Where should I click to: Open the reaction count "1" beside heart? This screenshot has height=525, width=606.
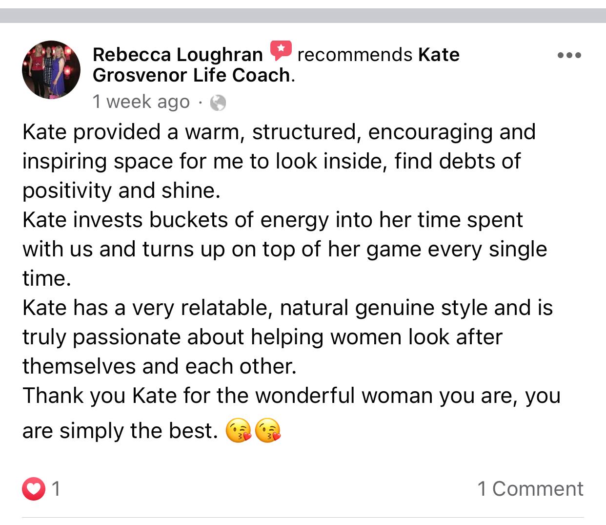56,488
